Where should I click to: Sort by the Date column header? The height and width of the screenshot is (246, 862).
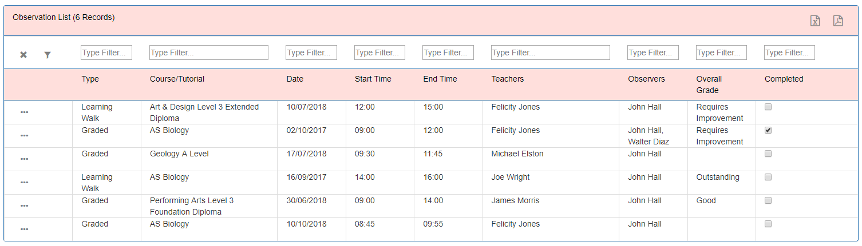295,79
